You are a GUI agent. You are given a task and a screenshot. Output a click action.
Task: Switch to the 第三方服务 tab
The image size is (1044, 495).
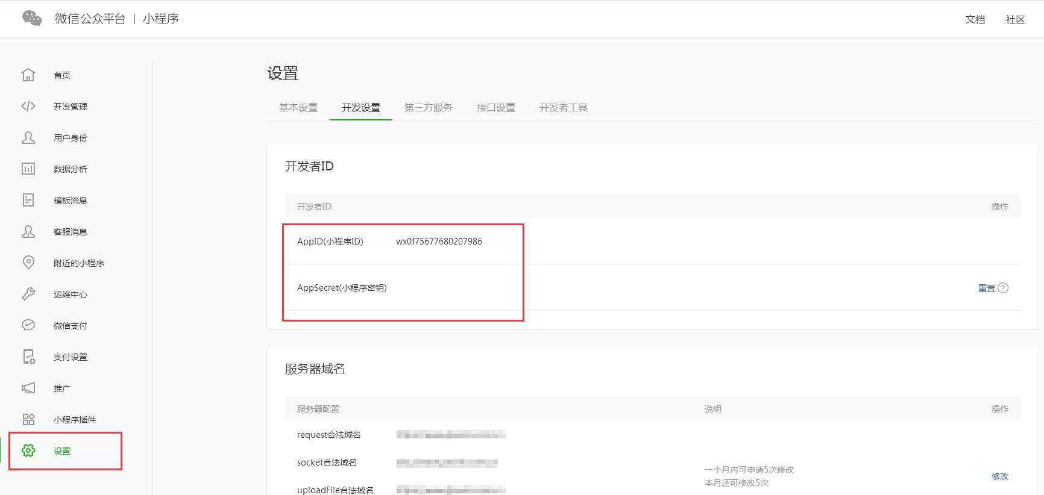pyautogui.click(x=429, y=107)
